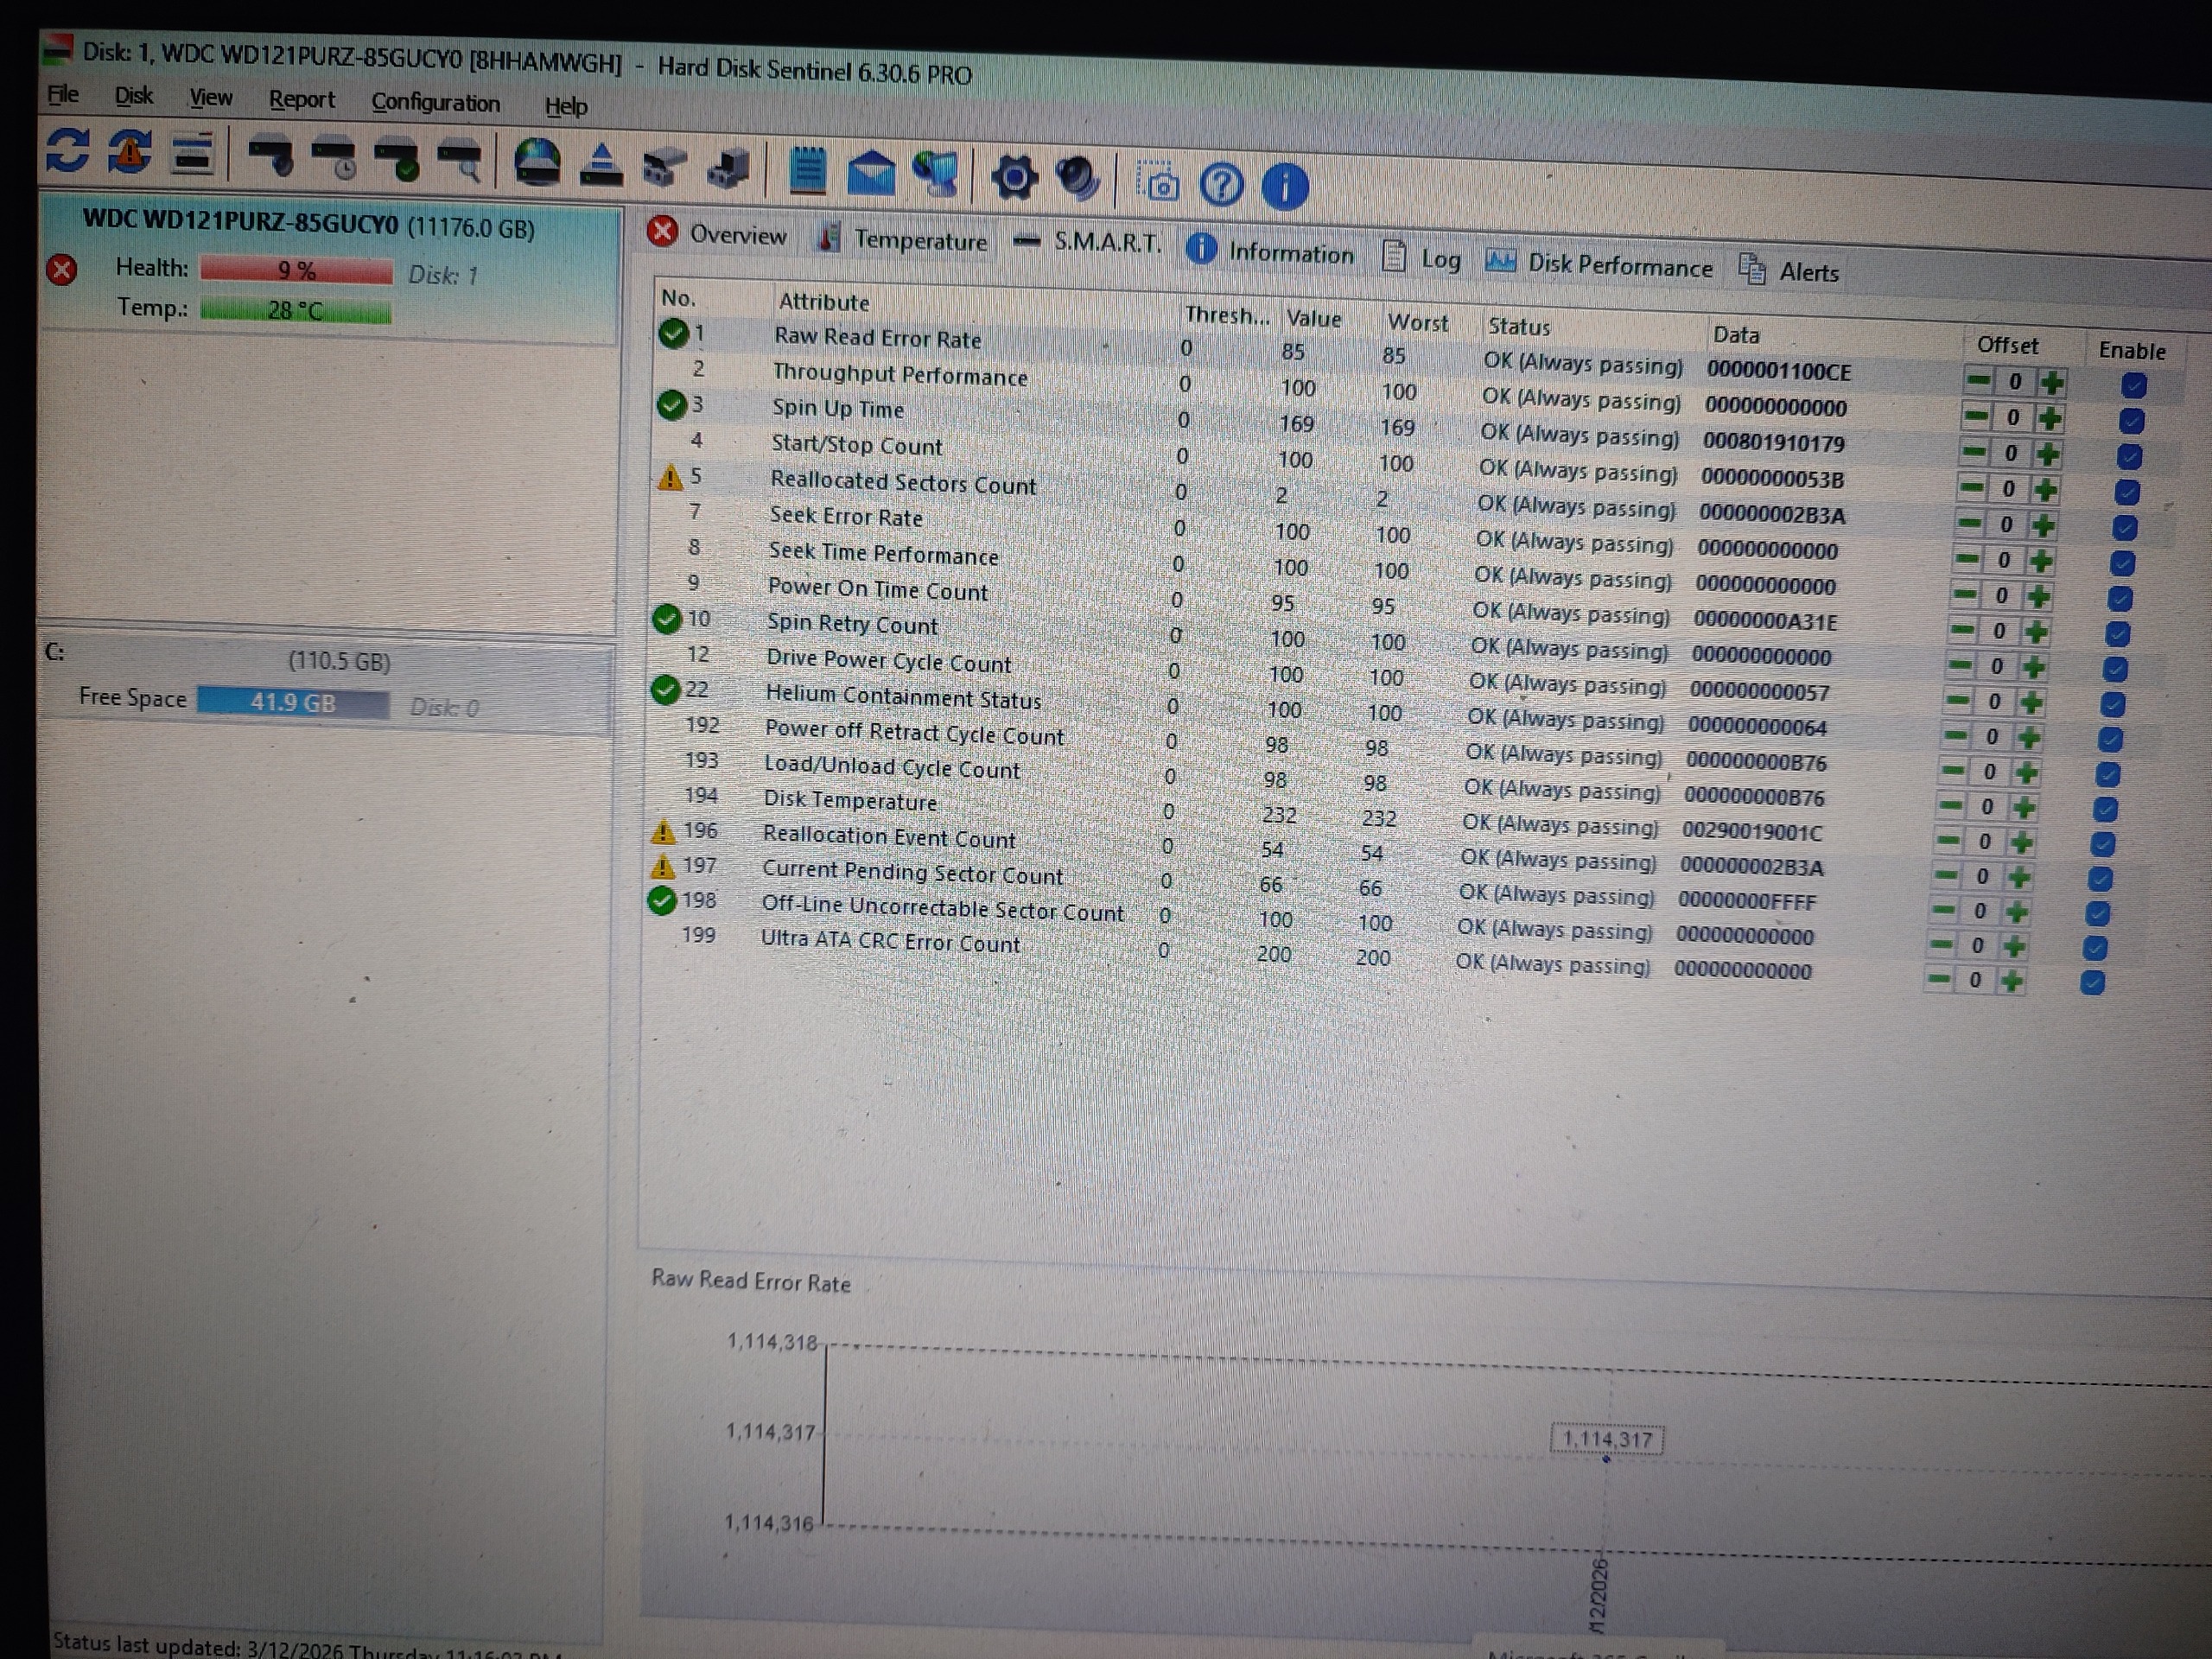Click the disk test icon with clock

coord(335,158)
